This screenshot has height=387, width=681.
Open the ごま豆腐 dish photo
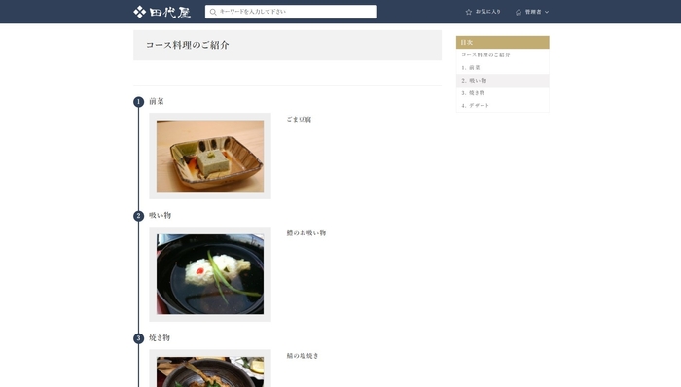click(210, 157)
